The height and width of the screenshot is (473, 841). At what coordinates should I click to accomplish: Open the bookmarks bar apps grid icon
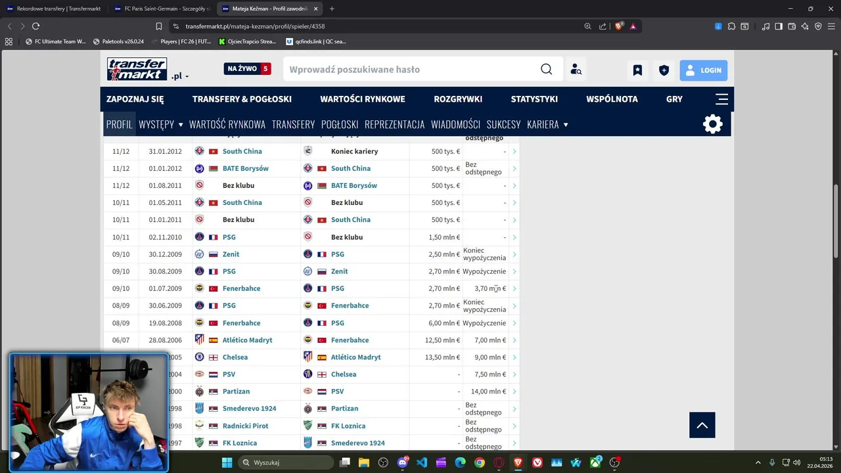(9, 41)
